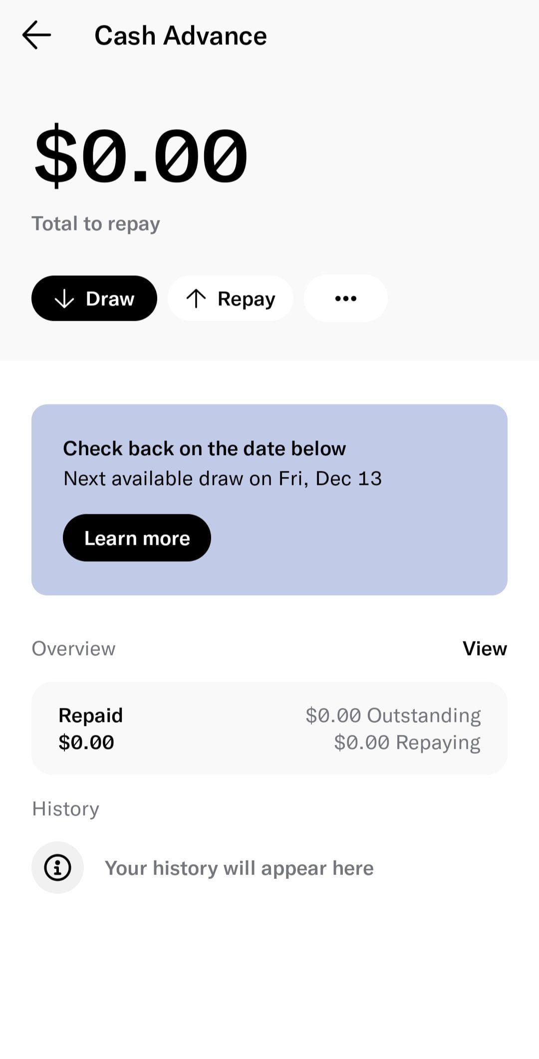Image resolution: width=539 pixels, height=1059 pixels.
Task: Click the Repay button label
Action: 246,299
